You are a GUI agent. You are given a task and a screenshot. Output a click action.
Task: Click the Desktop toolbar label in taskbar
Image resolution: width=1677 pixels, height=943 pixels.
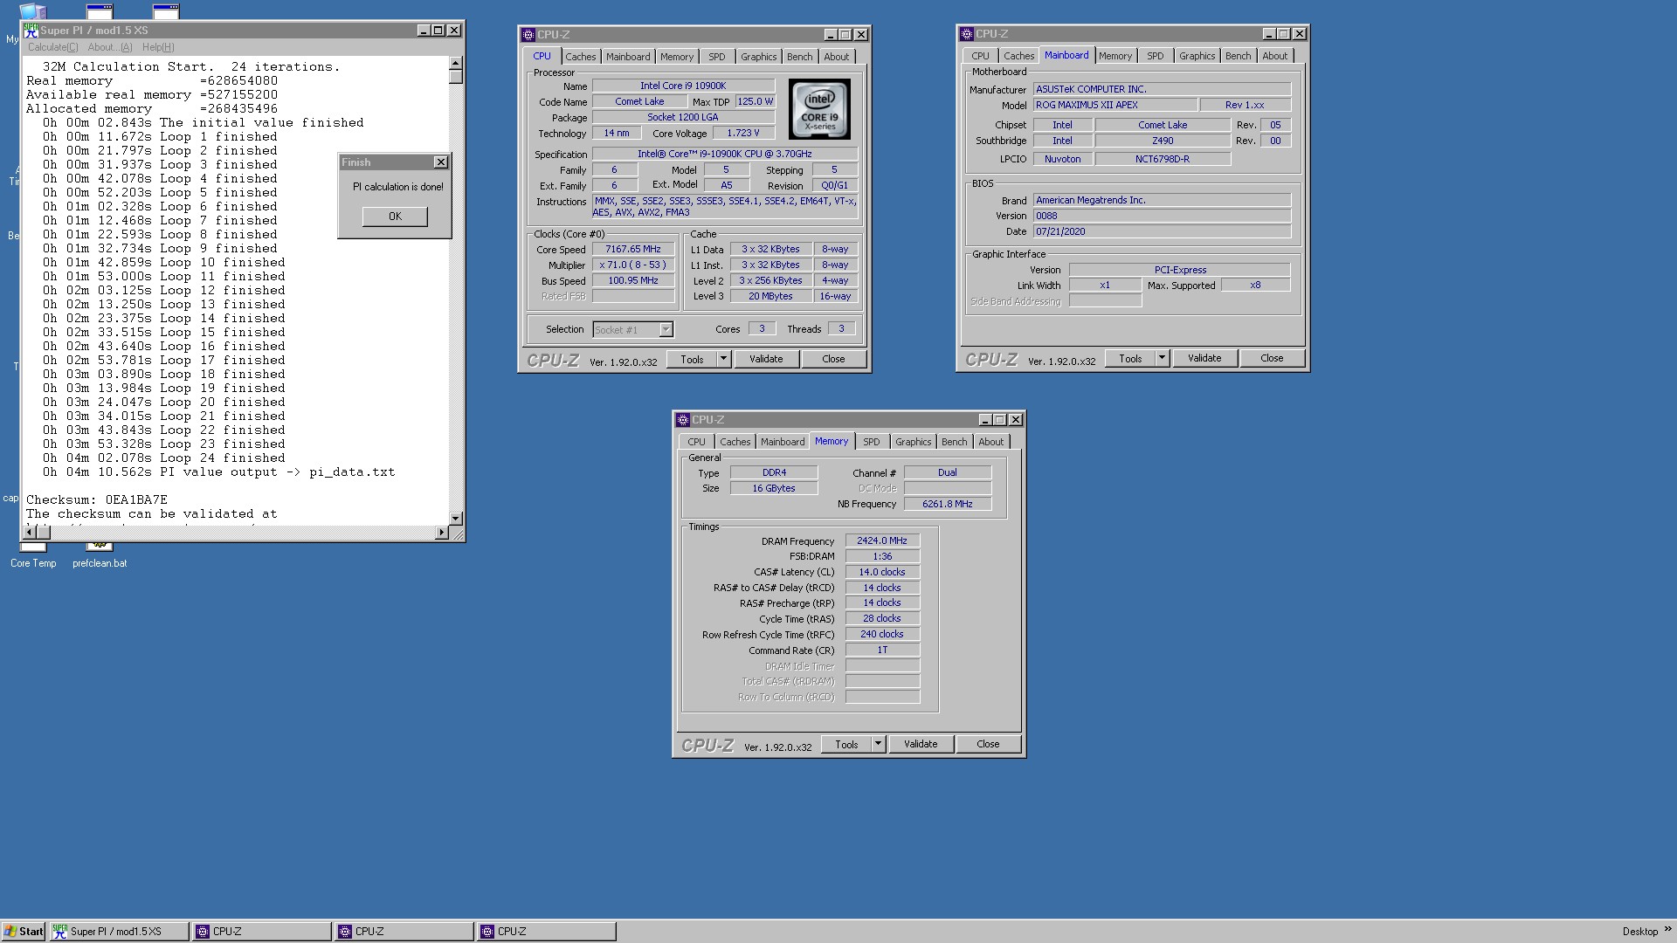[1639, 932]
